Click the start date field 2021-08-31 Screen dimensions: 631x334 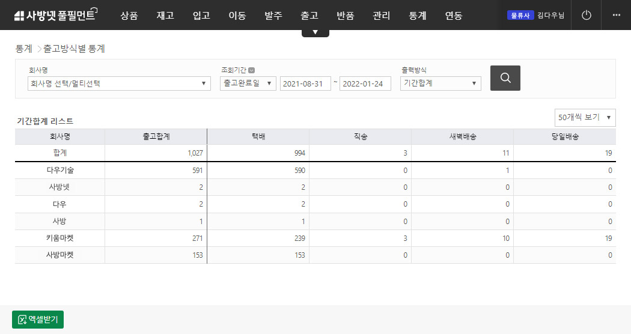pos(305,83)
